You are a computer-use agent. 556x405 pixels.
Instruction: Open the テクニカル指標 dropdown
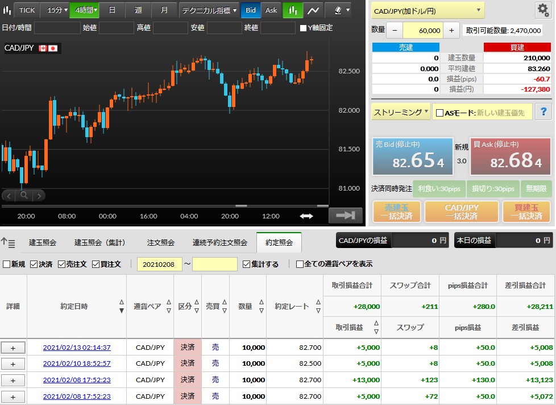click(x=209, y=10)
